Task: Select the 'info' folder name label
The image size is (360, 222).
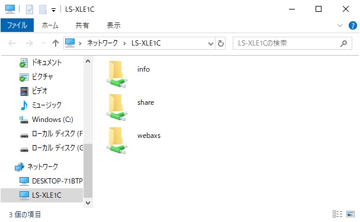Action: (143, 69)
